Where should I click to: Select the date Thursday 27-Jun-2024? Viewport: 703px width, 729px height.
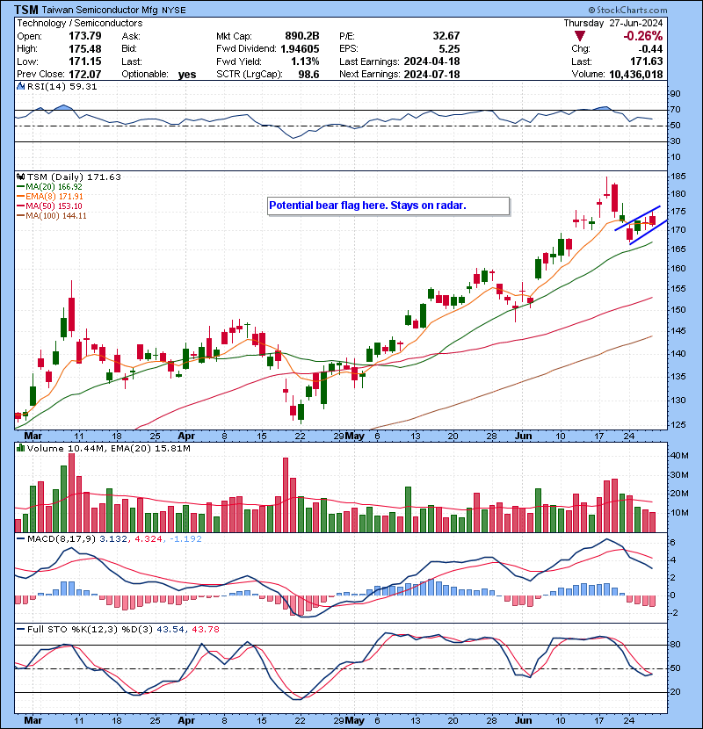coord(613,23)
